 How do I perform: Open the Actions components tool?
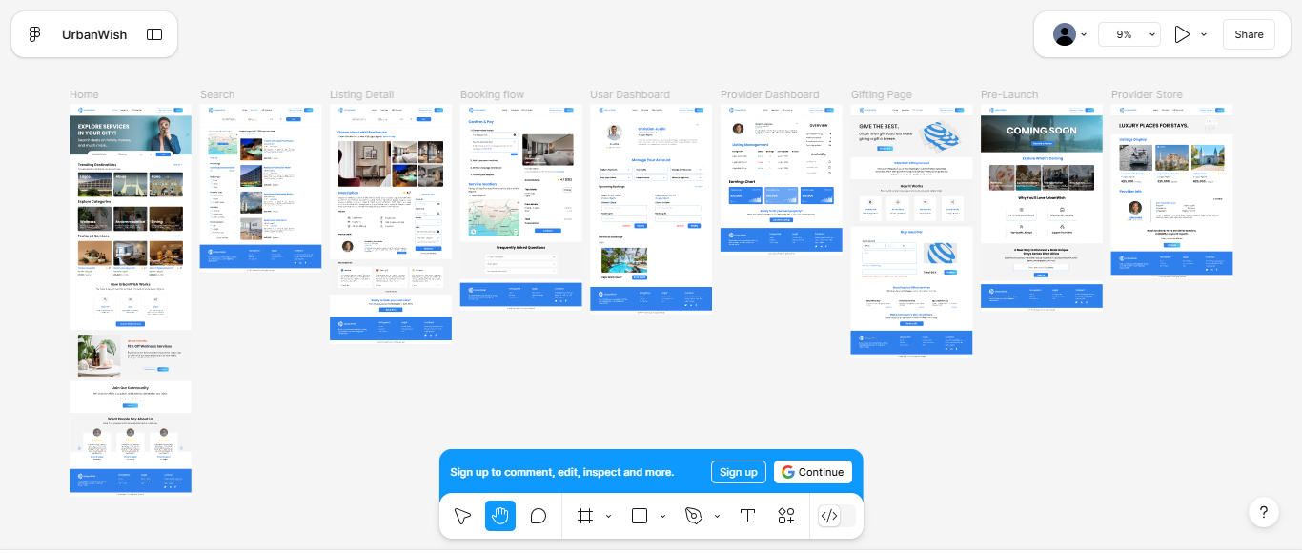(x=786, y=516)
